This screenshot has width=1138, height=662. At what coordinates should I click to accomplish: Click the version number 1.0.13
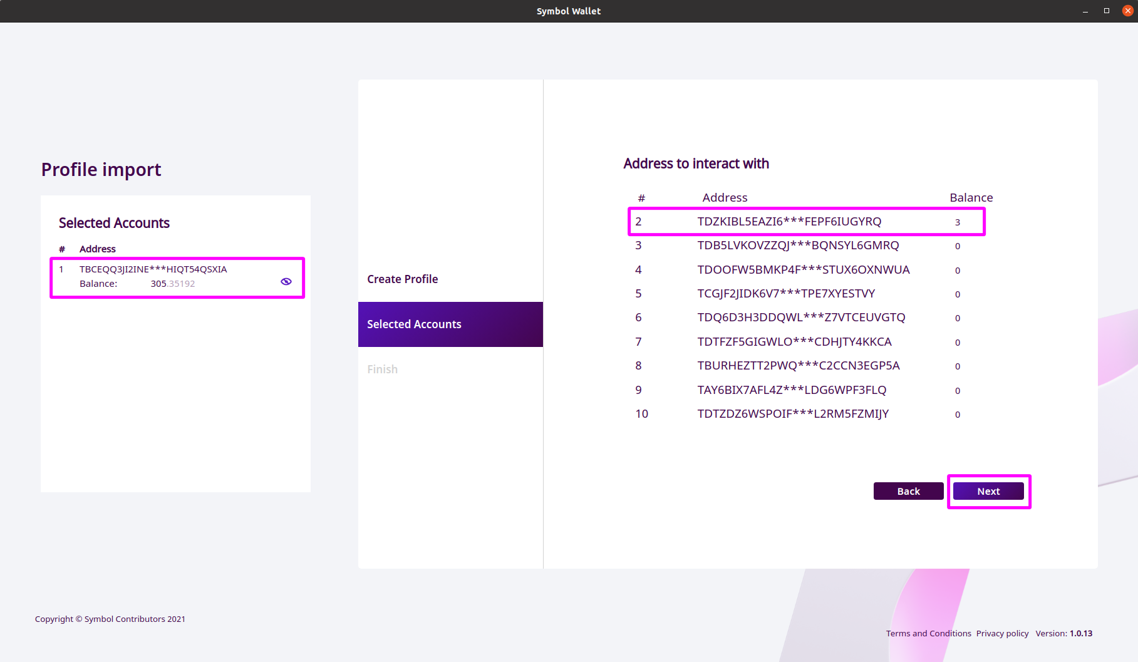(1081, 633)
